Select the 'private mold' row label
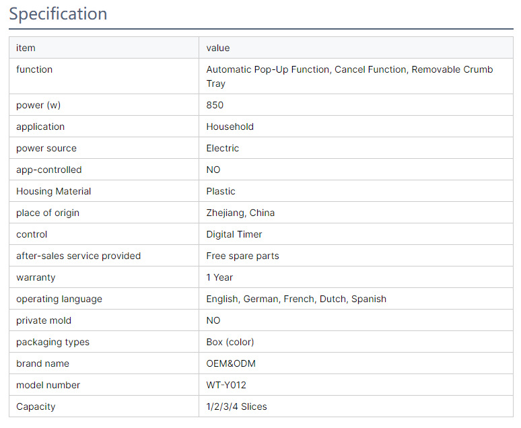The height and width of the screenshot is (428, 521). pyautogui.click(x=44, y=320)
